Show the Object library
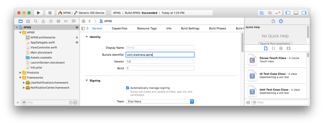Viewport: 324px width, 126px height. pos(281,48)
